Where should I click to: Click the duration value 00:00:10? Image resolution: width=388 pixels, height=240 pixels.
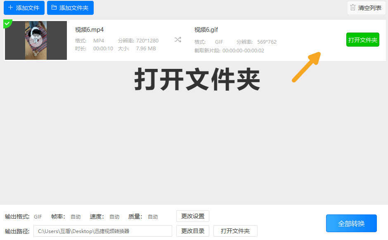pyautogui.click(x=103, y=48)
